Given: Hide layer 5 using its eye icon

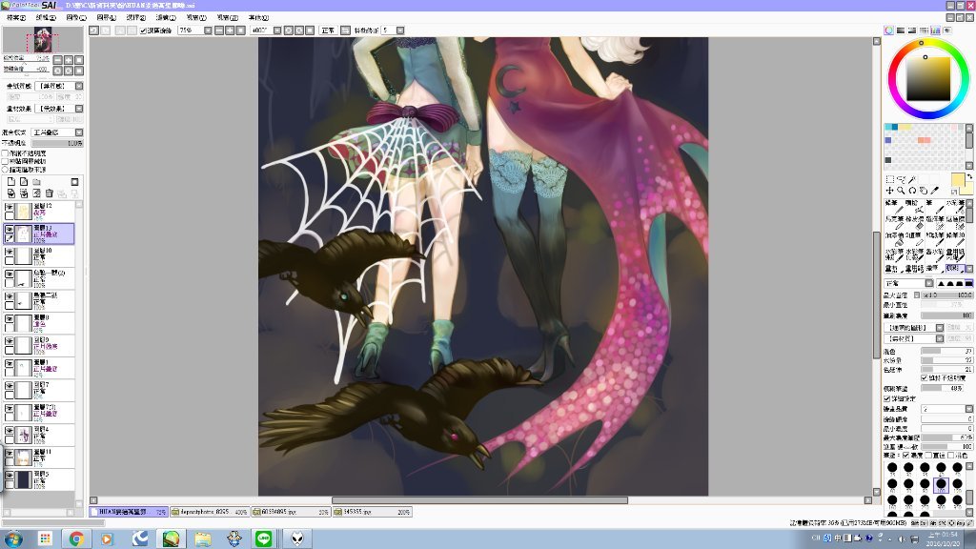Looking at the screenshot, I should click(x=10, y=477).
